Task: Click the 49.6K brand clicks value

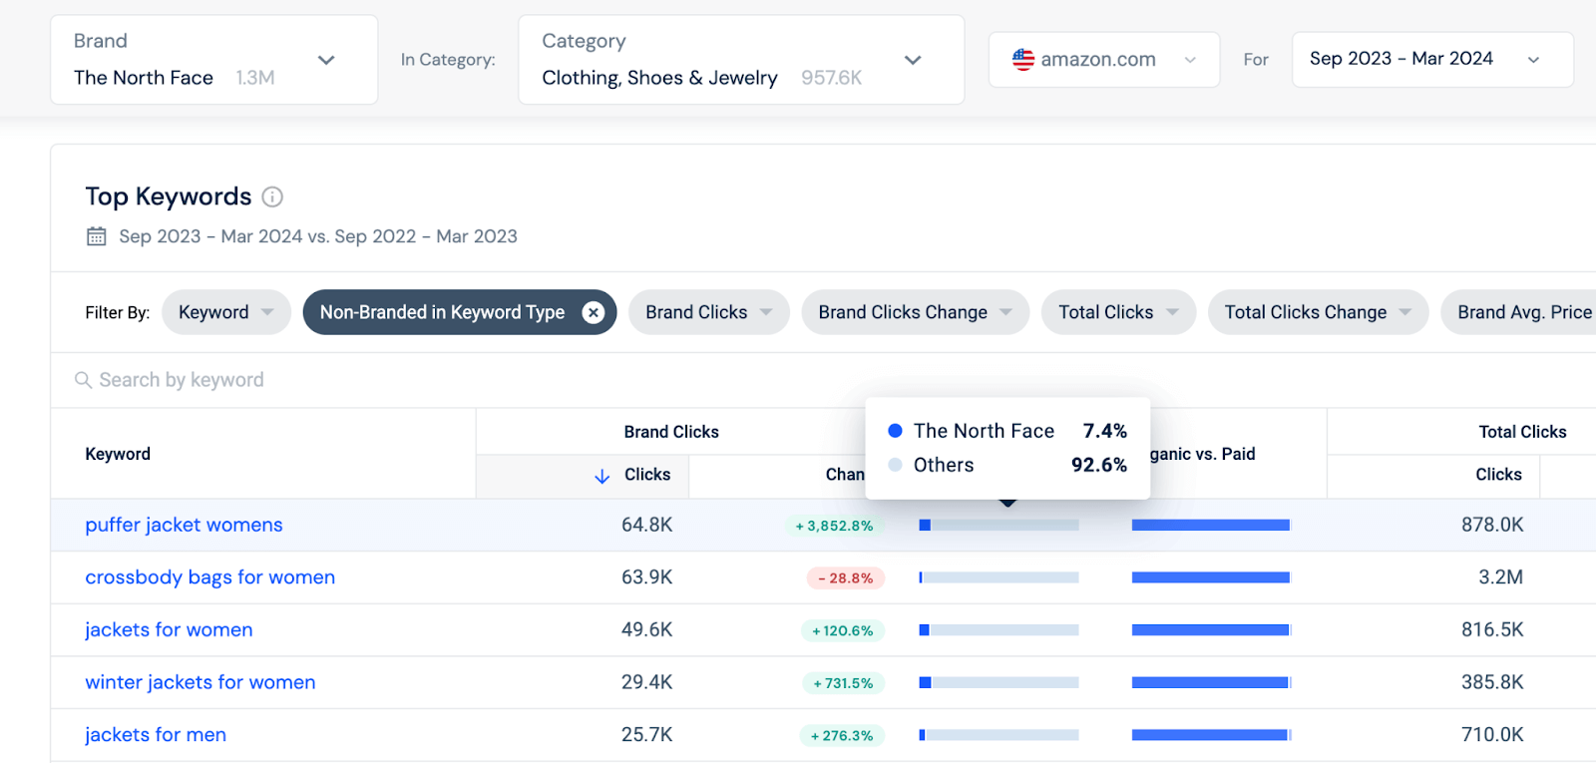Action: [x=647, y=630]
